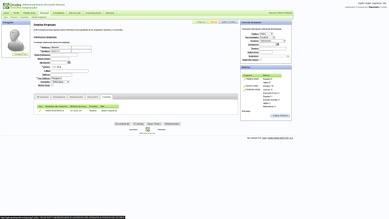
Task: Edit the Undécimo Grado program pencil
Action: [244, 89]
